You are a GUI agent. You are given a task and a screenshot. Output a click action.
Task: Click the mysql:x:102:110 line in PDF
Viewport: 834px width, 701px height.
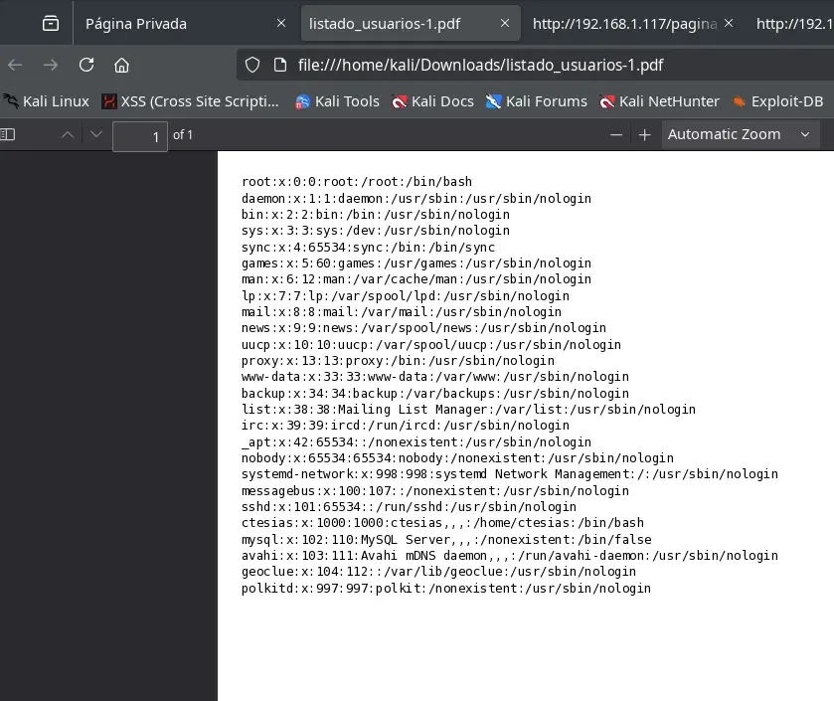click(x=446, y=539)
